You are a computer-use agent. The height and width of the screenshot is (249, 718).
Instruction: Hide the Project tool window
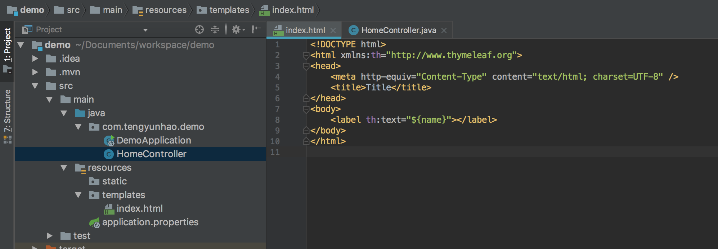coord(256,29)
